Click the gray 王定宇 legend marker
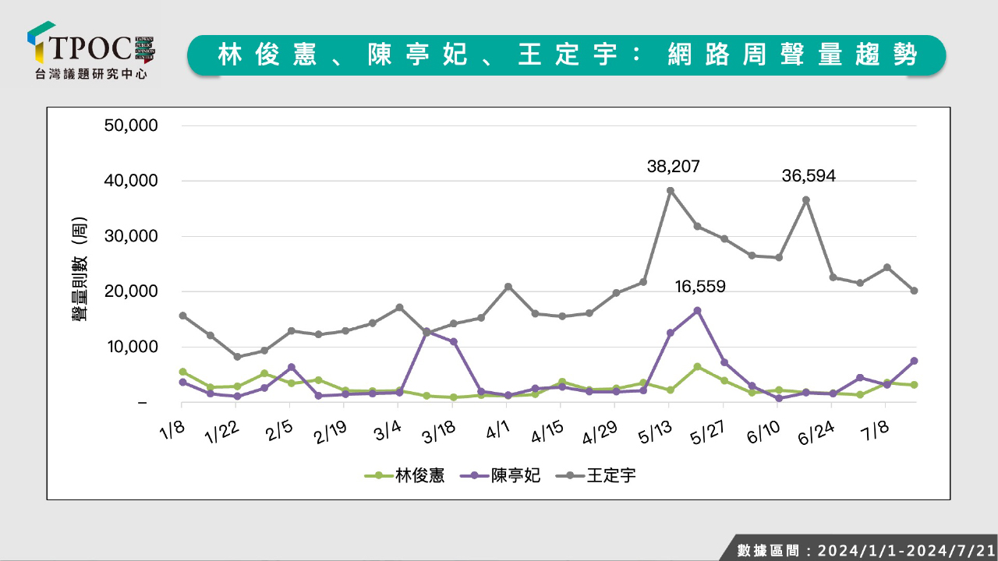998x561 pixels. (x=570, y=475)
